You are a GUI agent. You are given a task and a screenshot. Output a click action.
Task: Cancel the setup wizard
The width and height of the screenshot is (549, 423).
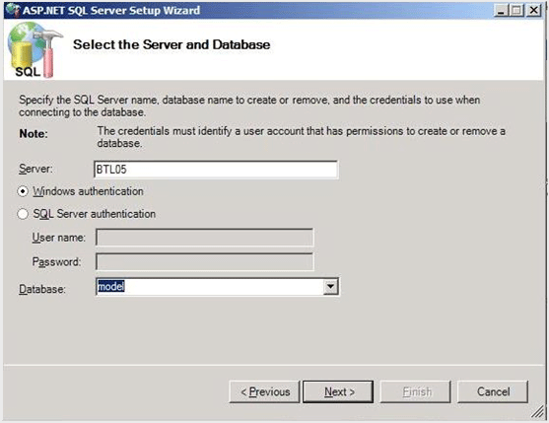493,391
